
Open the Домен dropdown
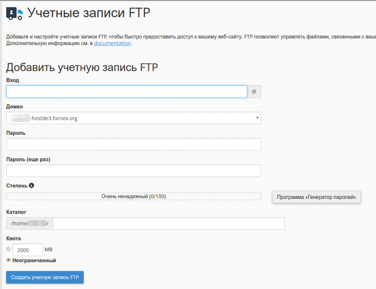(133, 118)
